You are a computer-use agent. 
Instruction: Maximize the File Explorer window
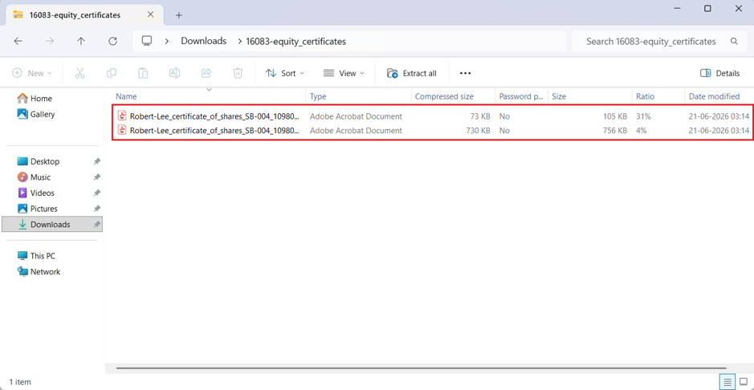707,8
